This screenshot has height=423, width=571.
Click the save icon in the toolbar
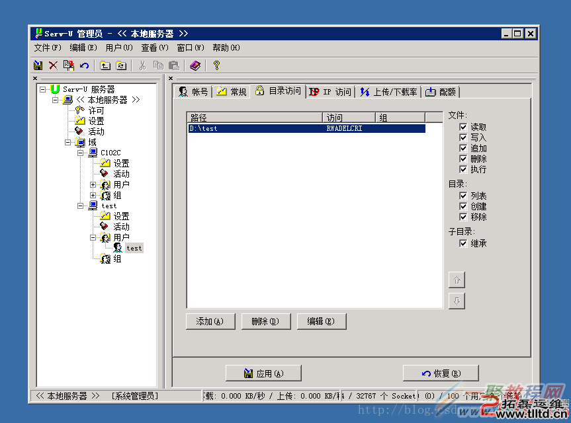tap(38, 65)
